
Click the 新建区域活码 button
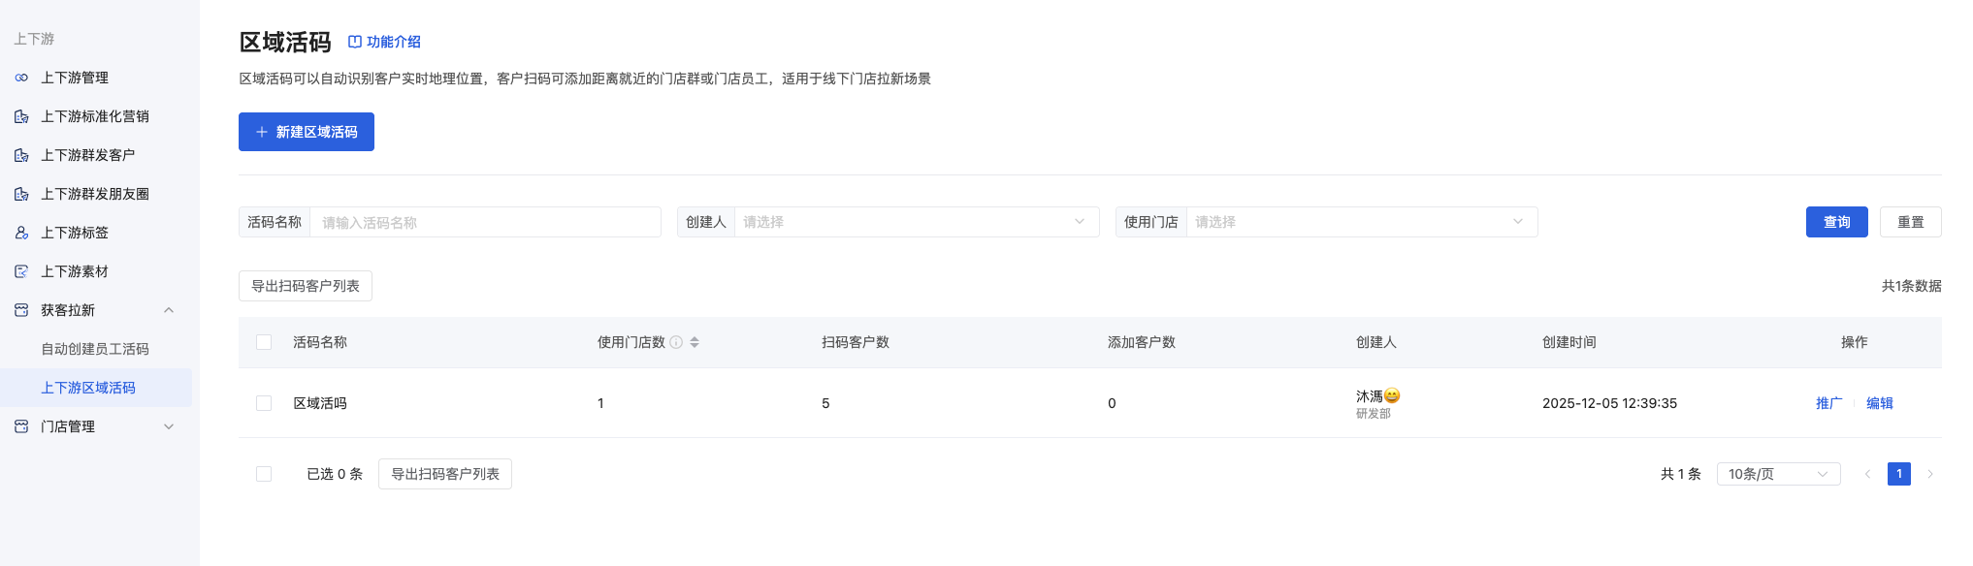(307, 132)
